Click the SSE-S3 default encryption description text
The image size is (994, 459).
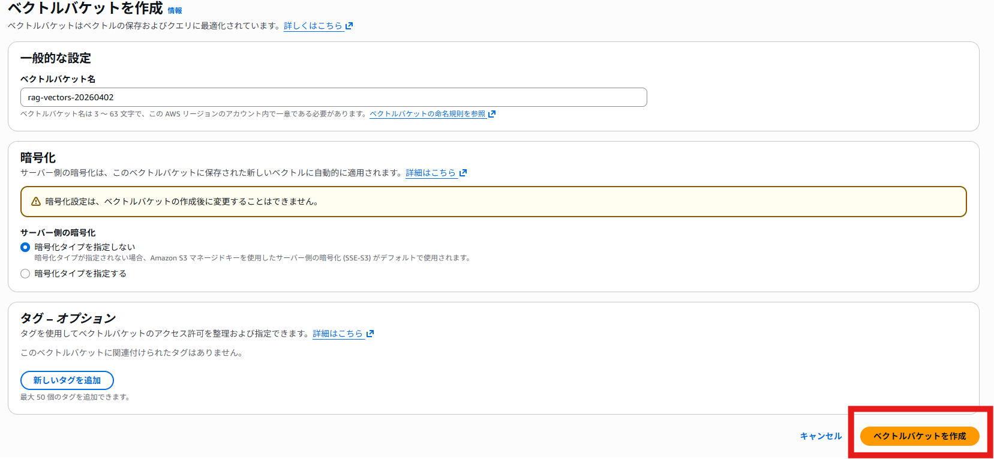pyautogui.click(x=253, y=258)
